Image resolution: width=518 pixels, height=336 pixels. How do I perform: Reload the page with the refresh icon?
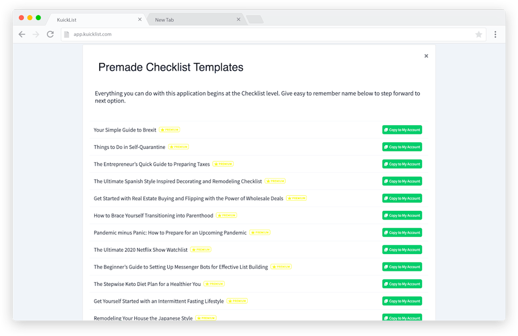(x=50, y=34)
